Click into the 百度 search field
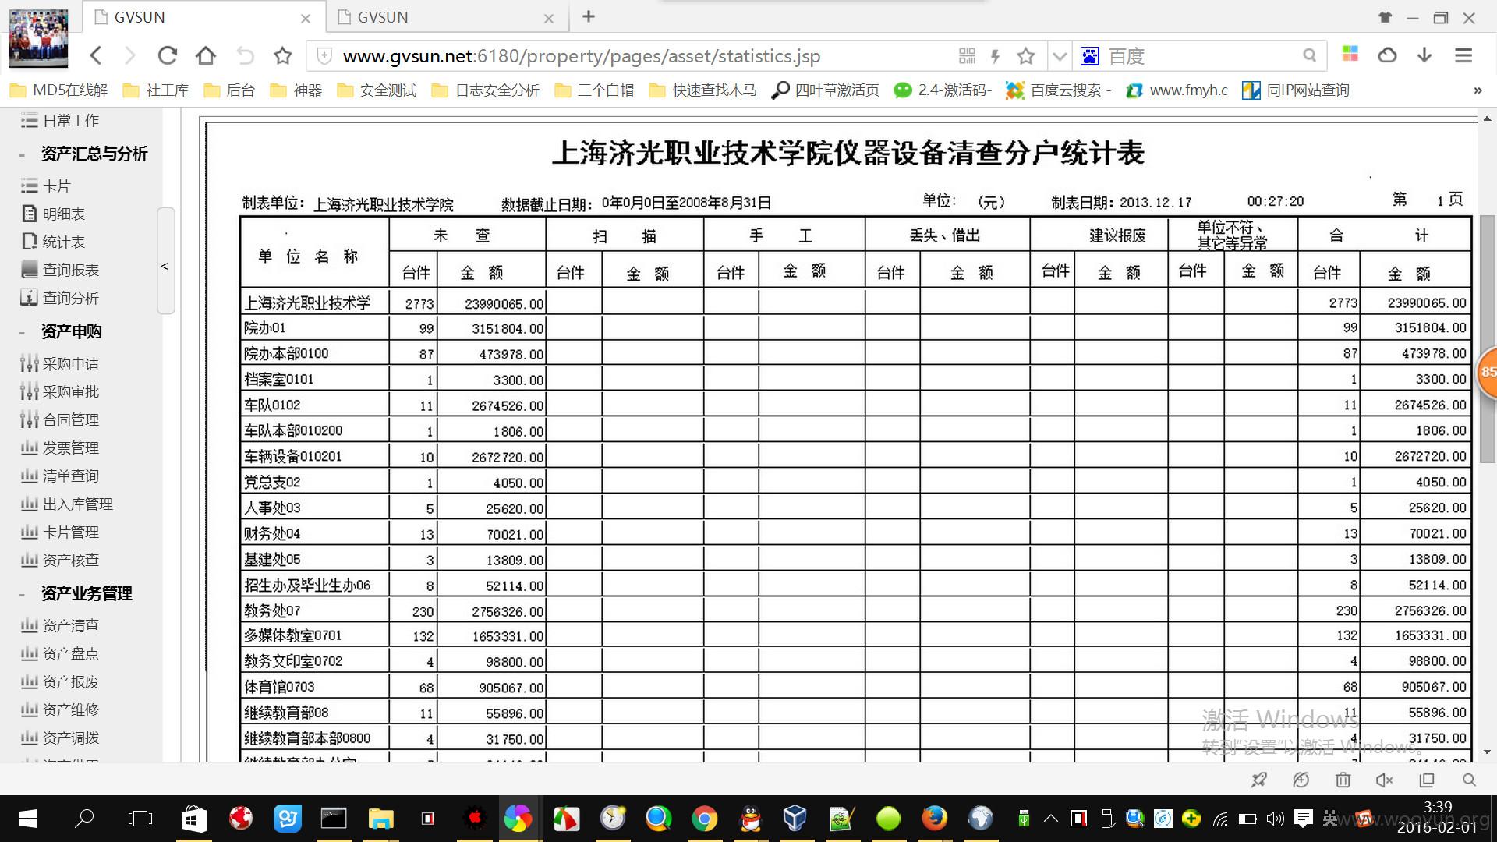 click(x=1201, y=56)
